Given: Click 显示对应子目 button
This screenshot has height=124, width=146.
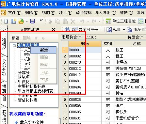Looking at the screenshot, I should [87, 29].
